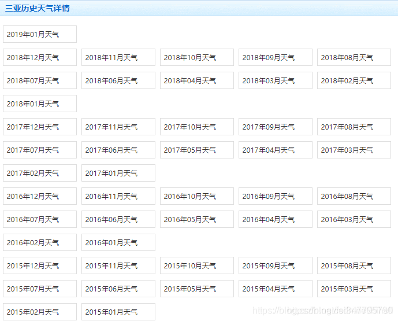The image size is (398, 321).
Task: Click 2017年08月天气 box
Action: 354,127
